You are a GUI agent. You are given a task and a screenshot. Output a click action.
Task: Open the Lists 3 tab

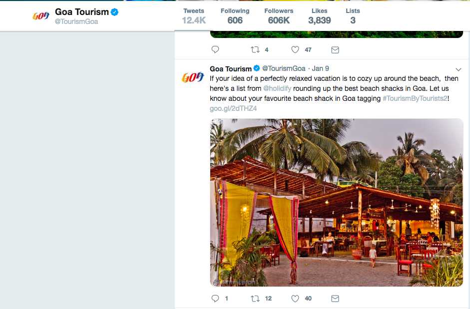(353, 16)
